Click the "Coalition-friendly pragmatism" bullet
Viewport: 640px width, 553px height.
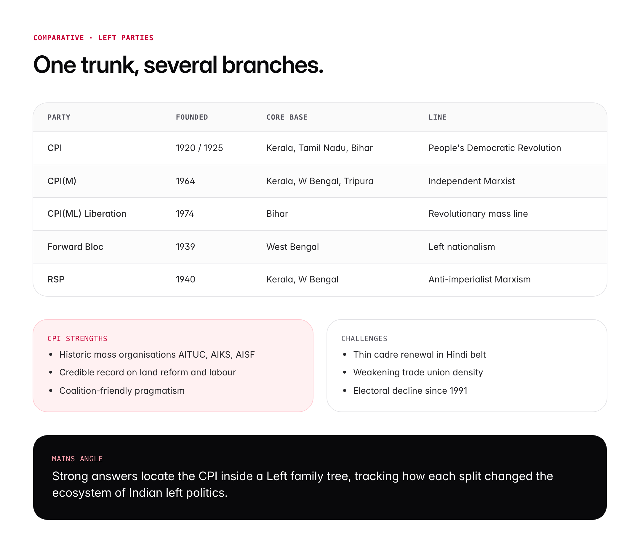[122, 391]
